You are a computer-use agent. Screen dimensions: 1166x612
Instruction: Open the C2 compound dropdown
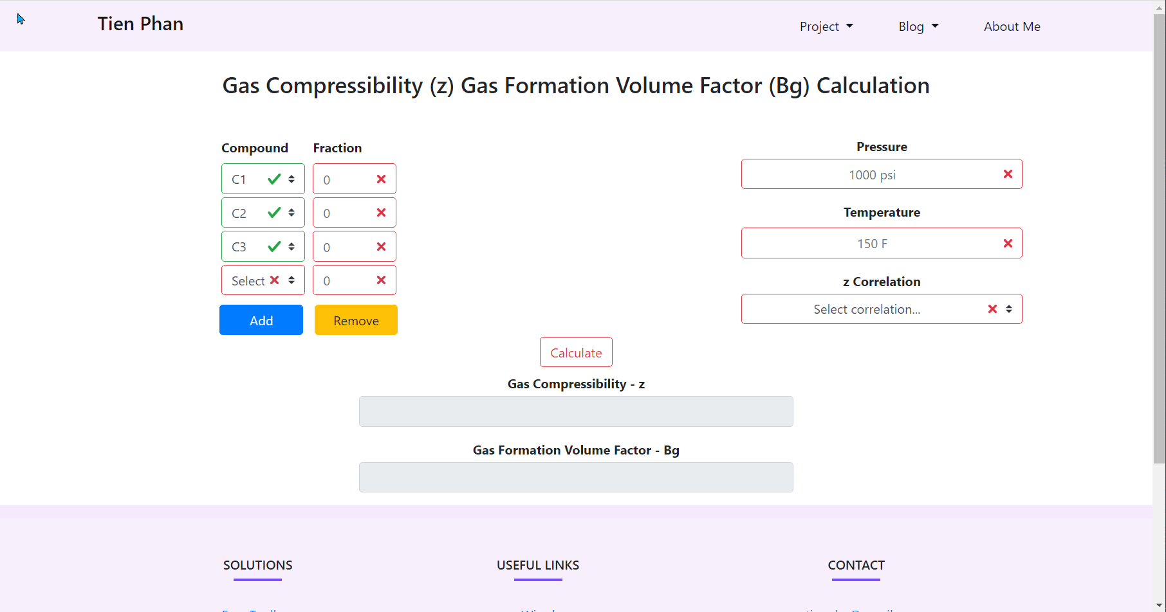[x=263, y=213]
